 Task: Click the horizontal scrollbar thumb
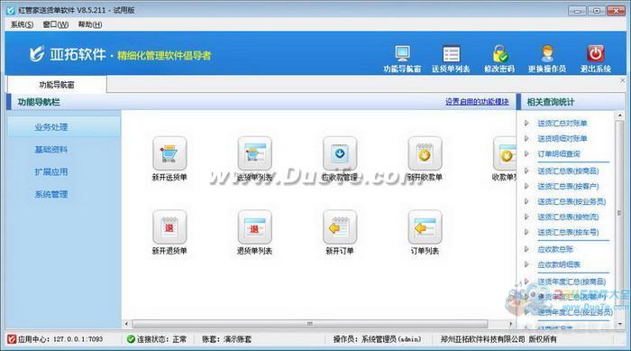(x=309, y=324)
